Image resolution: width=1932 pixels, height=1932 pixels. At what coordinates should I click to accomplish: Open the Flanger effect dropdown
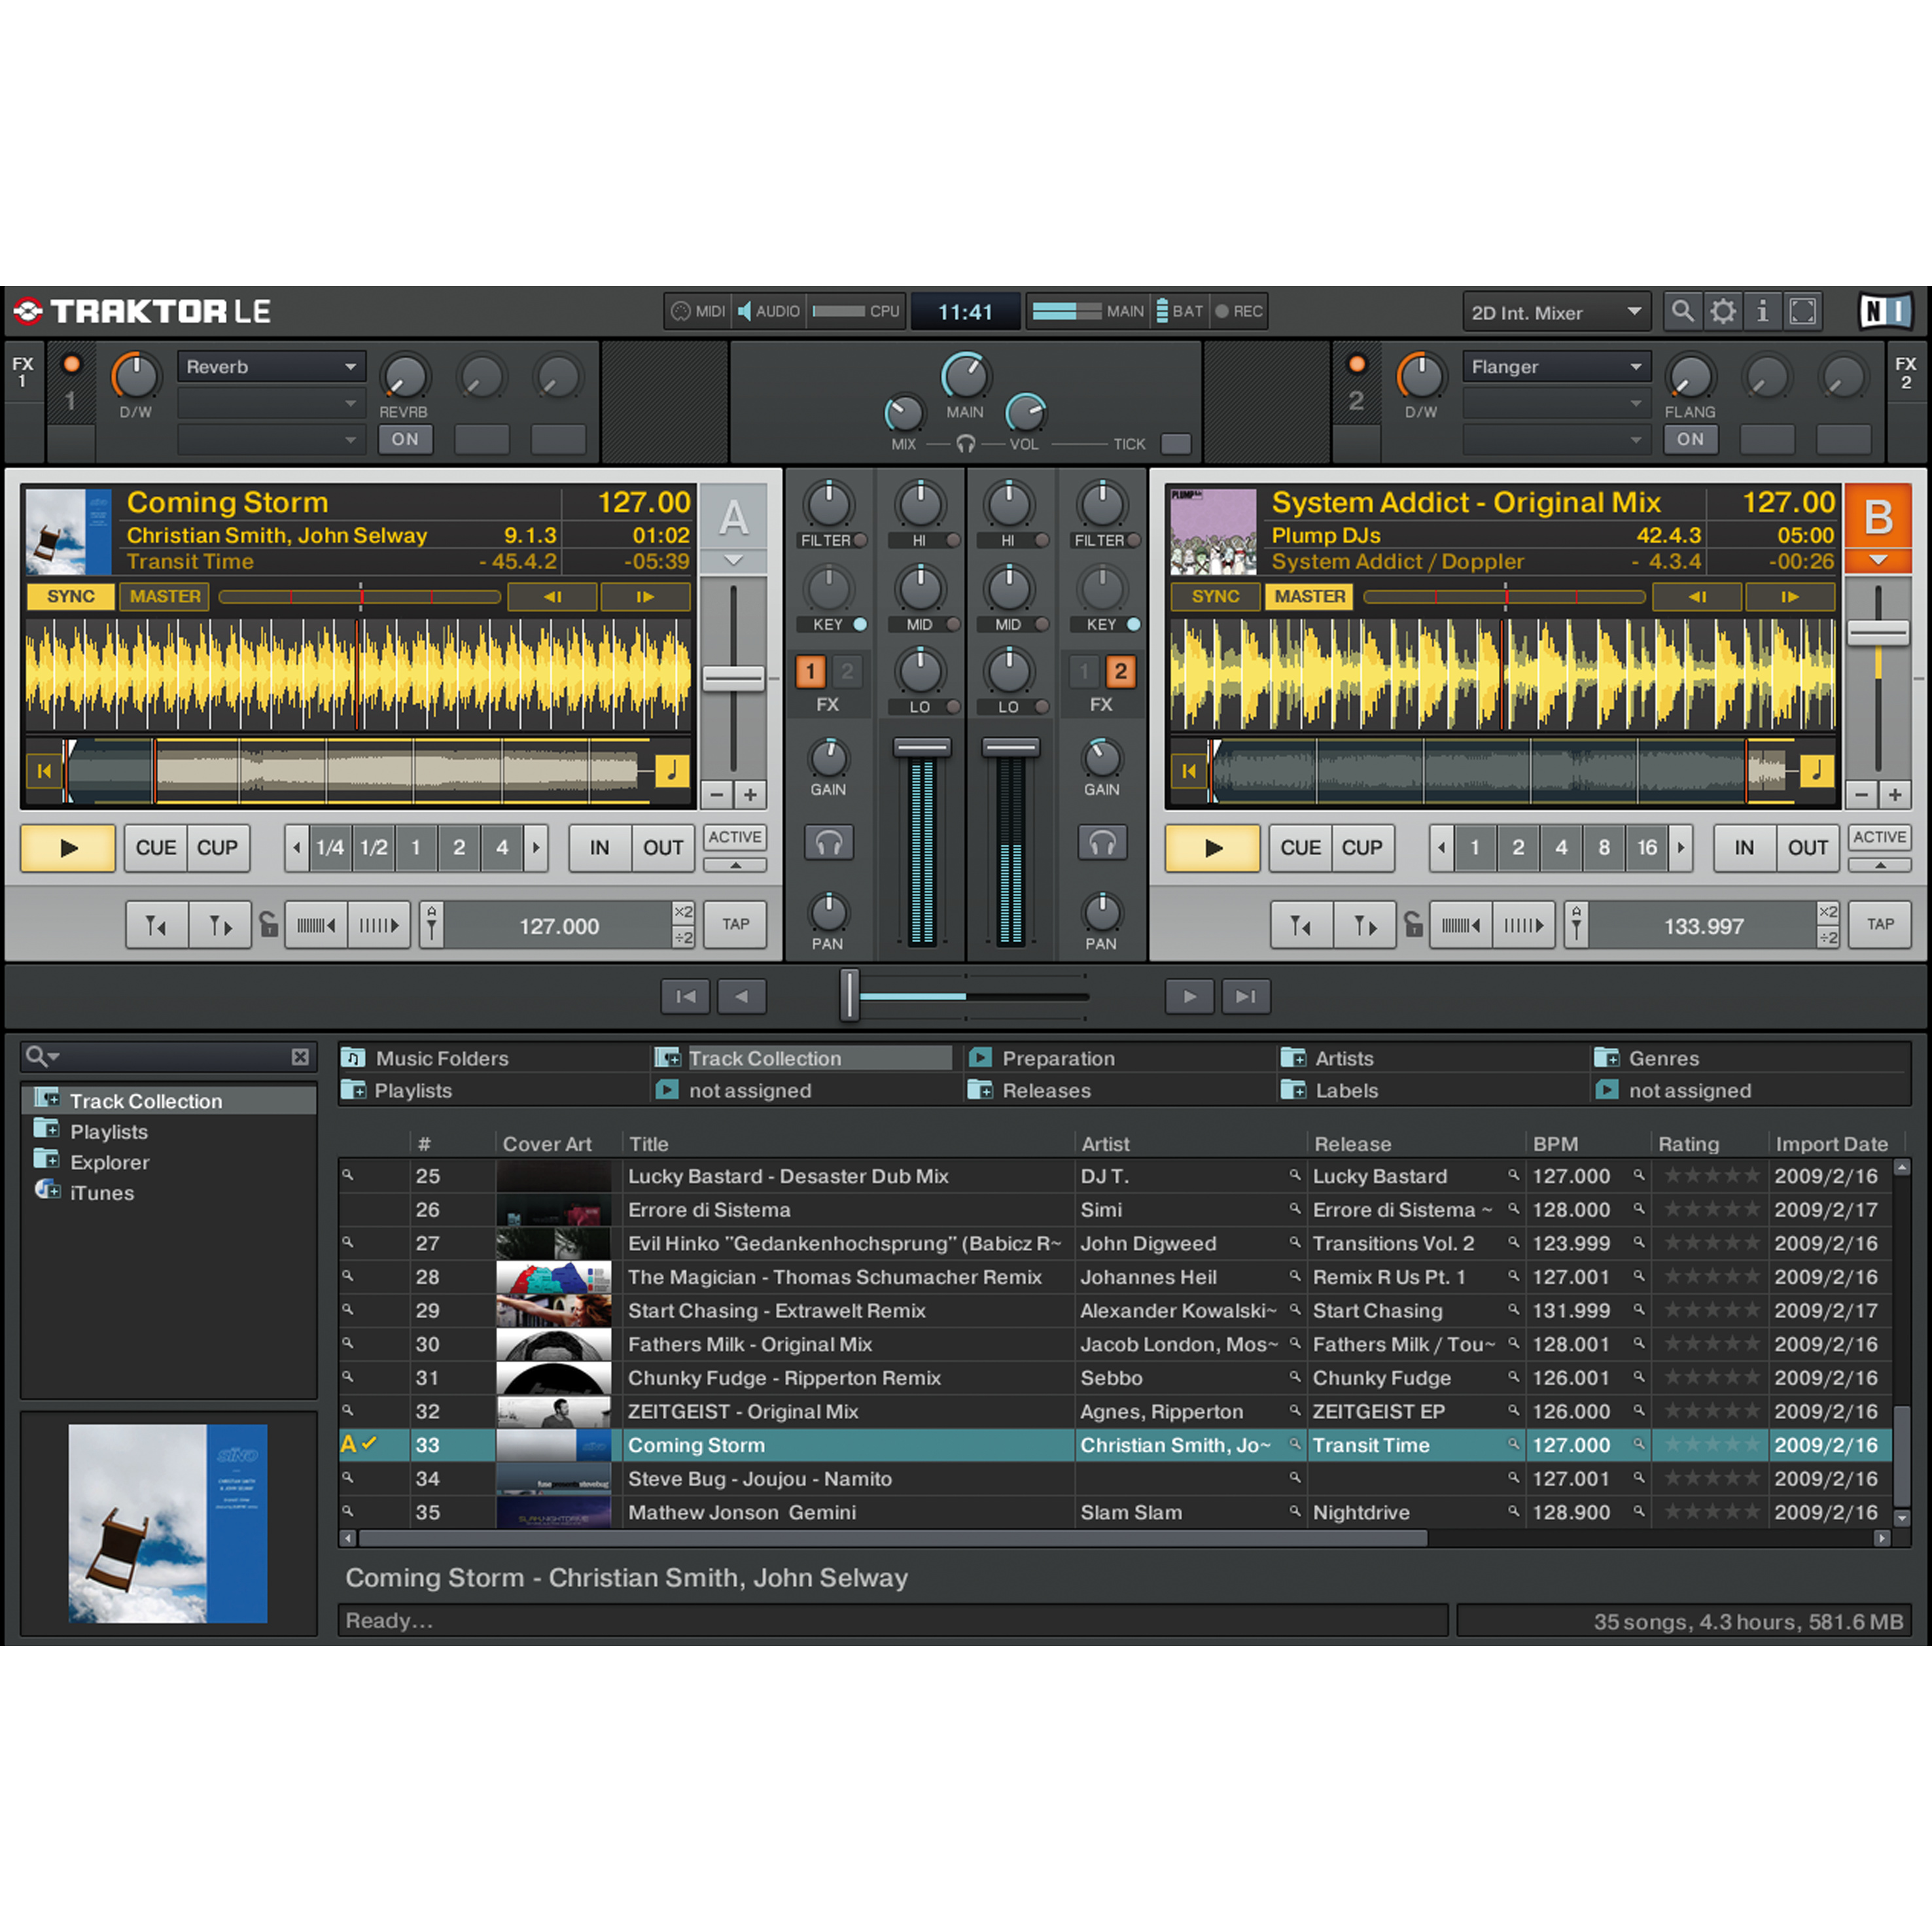(1556, 367)
